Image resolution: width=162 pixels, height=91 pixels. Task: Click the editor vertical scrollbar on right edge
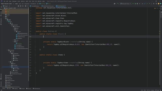pyautogui.click(x=159, y=48)
